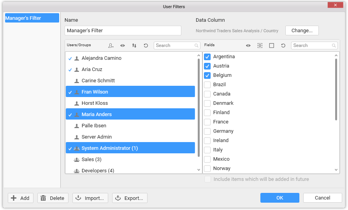
Task: Toggle the eye icon in Fields toolbar
Action: (x=248, y=45)
